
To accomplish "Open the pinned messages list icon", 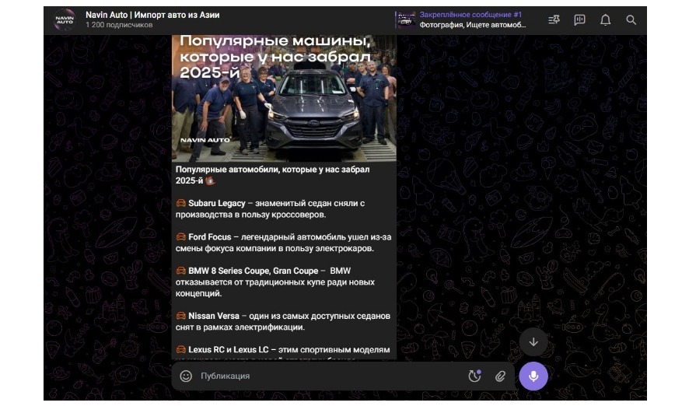I will pos(554,20).
